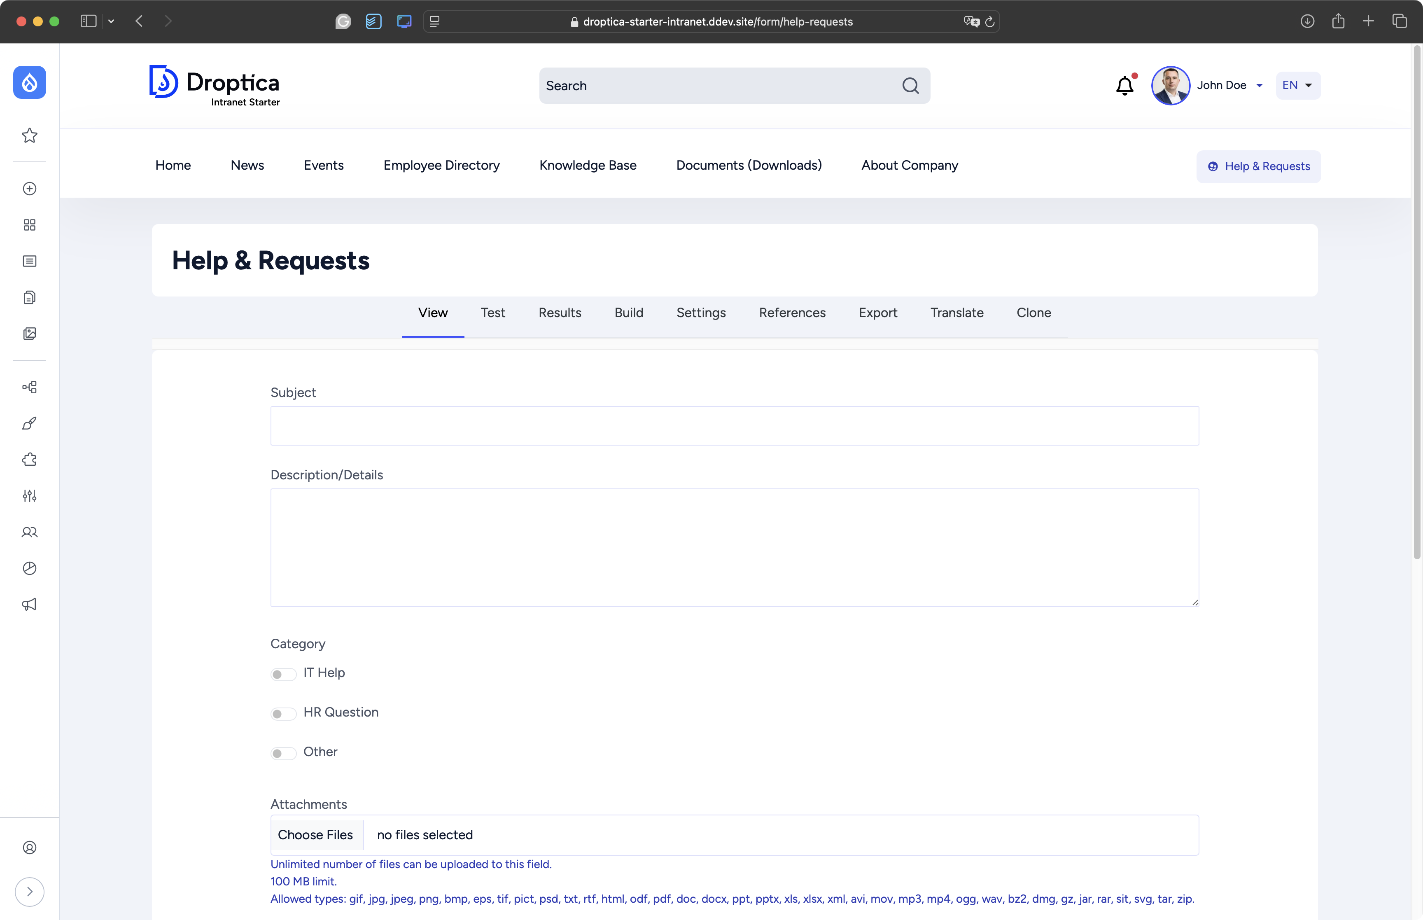The image size is (1423, 920).
Task: Click into the Subject field
Action: pyautogui.click(x=735, y=426)
